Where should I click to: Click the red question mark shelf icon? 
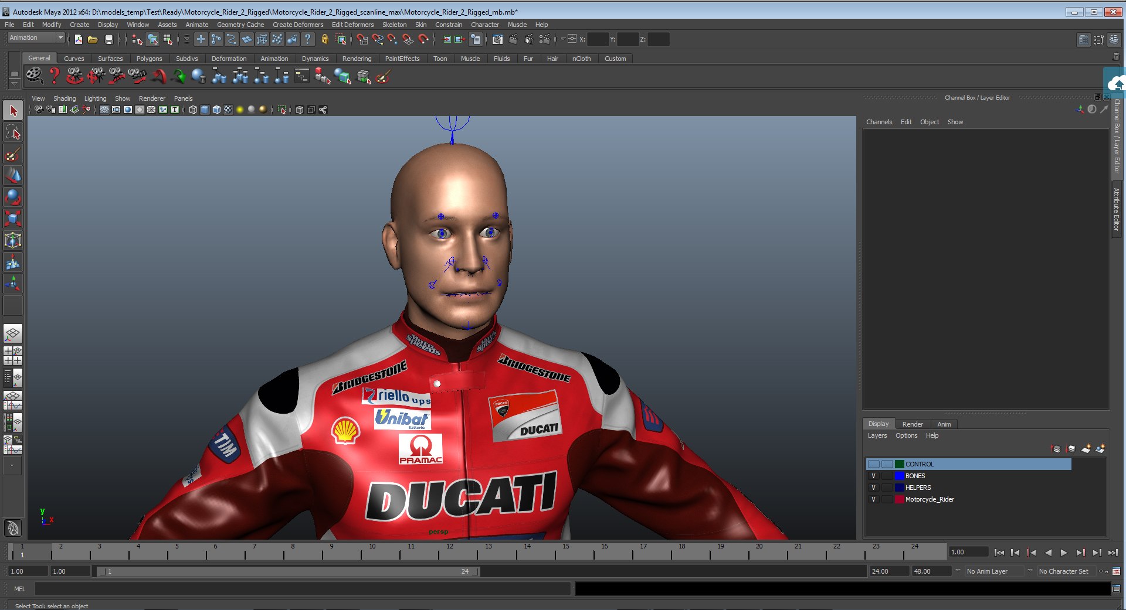tap(54, 76)
